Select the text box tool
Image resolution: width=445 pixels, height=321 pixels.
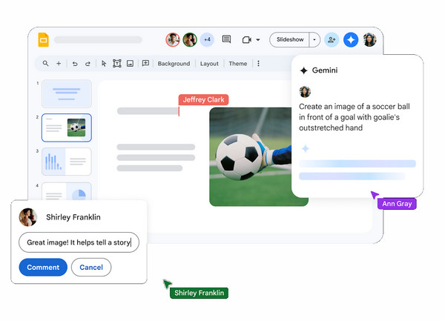pyautogui.click(x=117, y=64)
